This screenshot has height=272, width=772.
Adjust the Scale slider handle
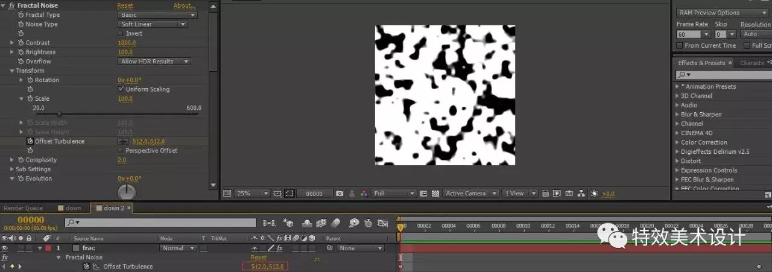[59, 114]
